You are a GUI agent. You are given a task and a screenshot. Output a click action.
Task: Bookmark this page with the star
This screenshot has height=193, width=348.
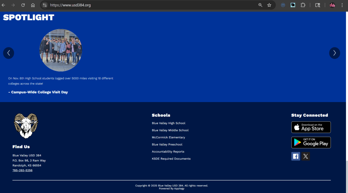coord(269,5)
